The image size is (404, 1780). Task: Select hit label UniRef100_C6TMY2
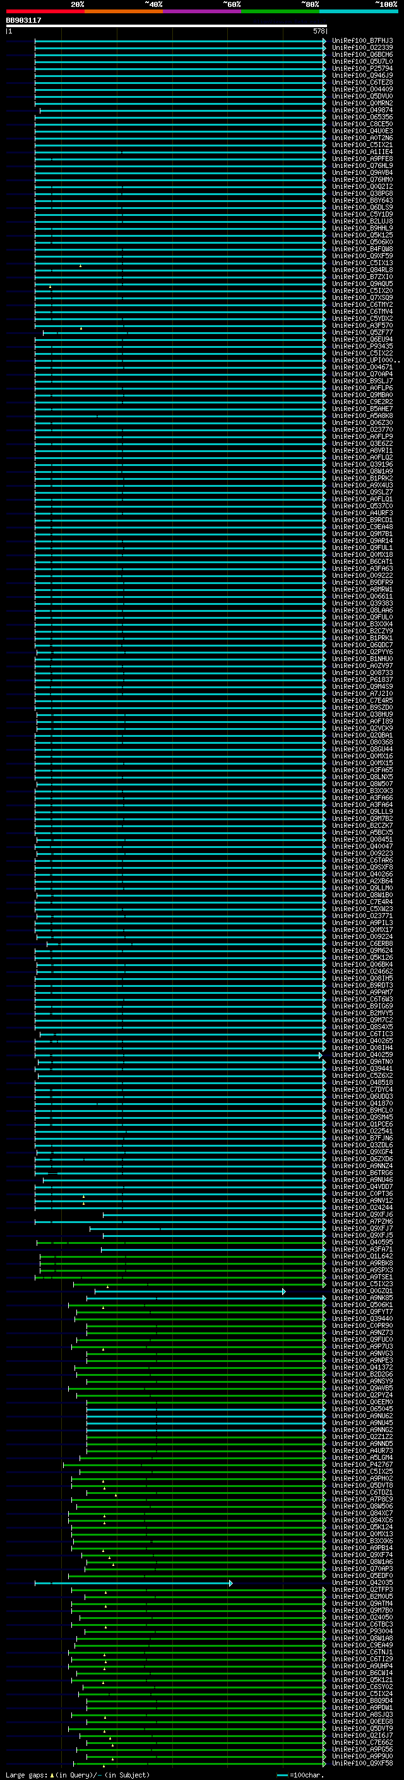tap(362, 305)
